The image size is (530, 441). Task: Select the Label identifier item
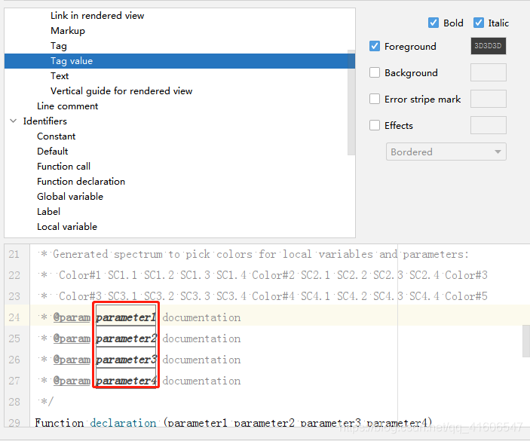click(48, 212)
